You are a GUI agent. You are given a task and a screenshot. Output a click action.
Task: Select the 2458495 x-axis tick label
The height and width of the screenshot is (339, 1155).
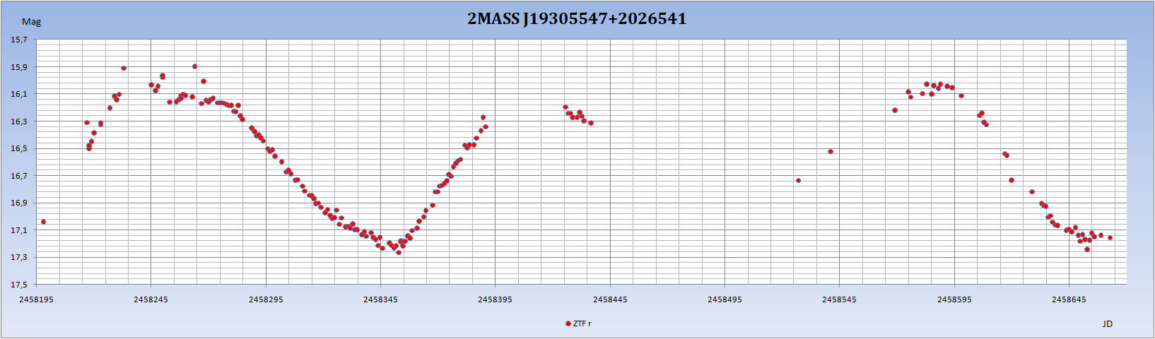click(725, 299)
